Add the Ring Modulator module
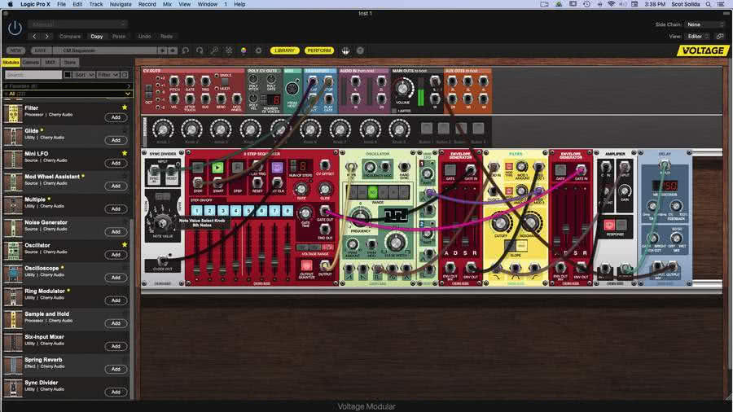Viewport: 733px width, 412px height. (116, 300)
